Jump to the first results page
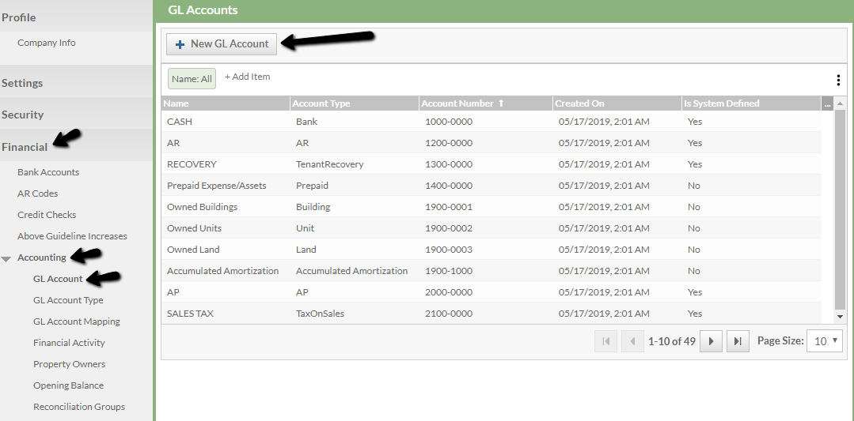854x421 pixels. pyautogui.click(x=606, y=341)
